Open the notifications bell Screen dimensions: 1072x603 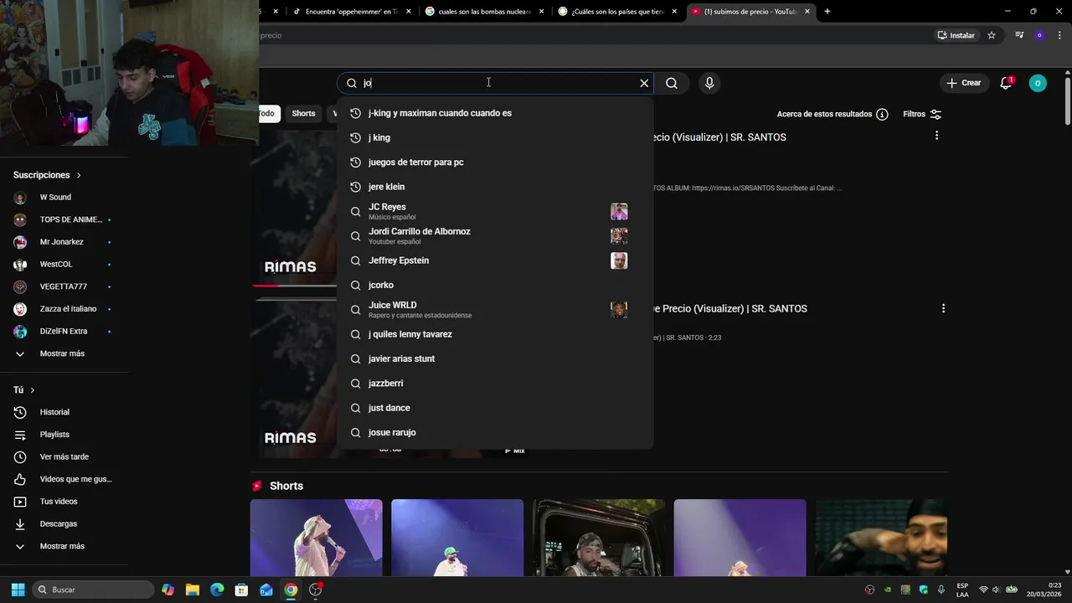tap(1006, 83)
